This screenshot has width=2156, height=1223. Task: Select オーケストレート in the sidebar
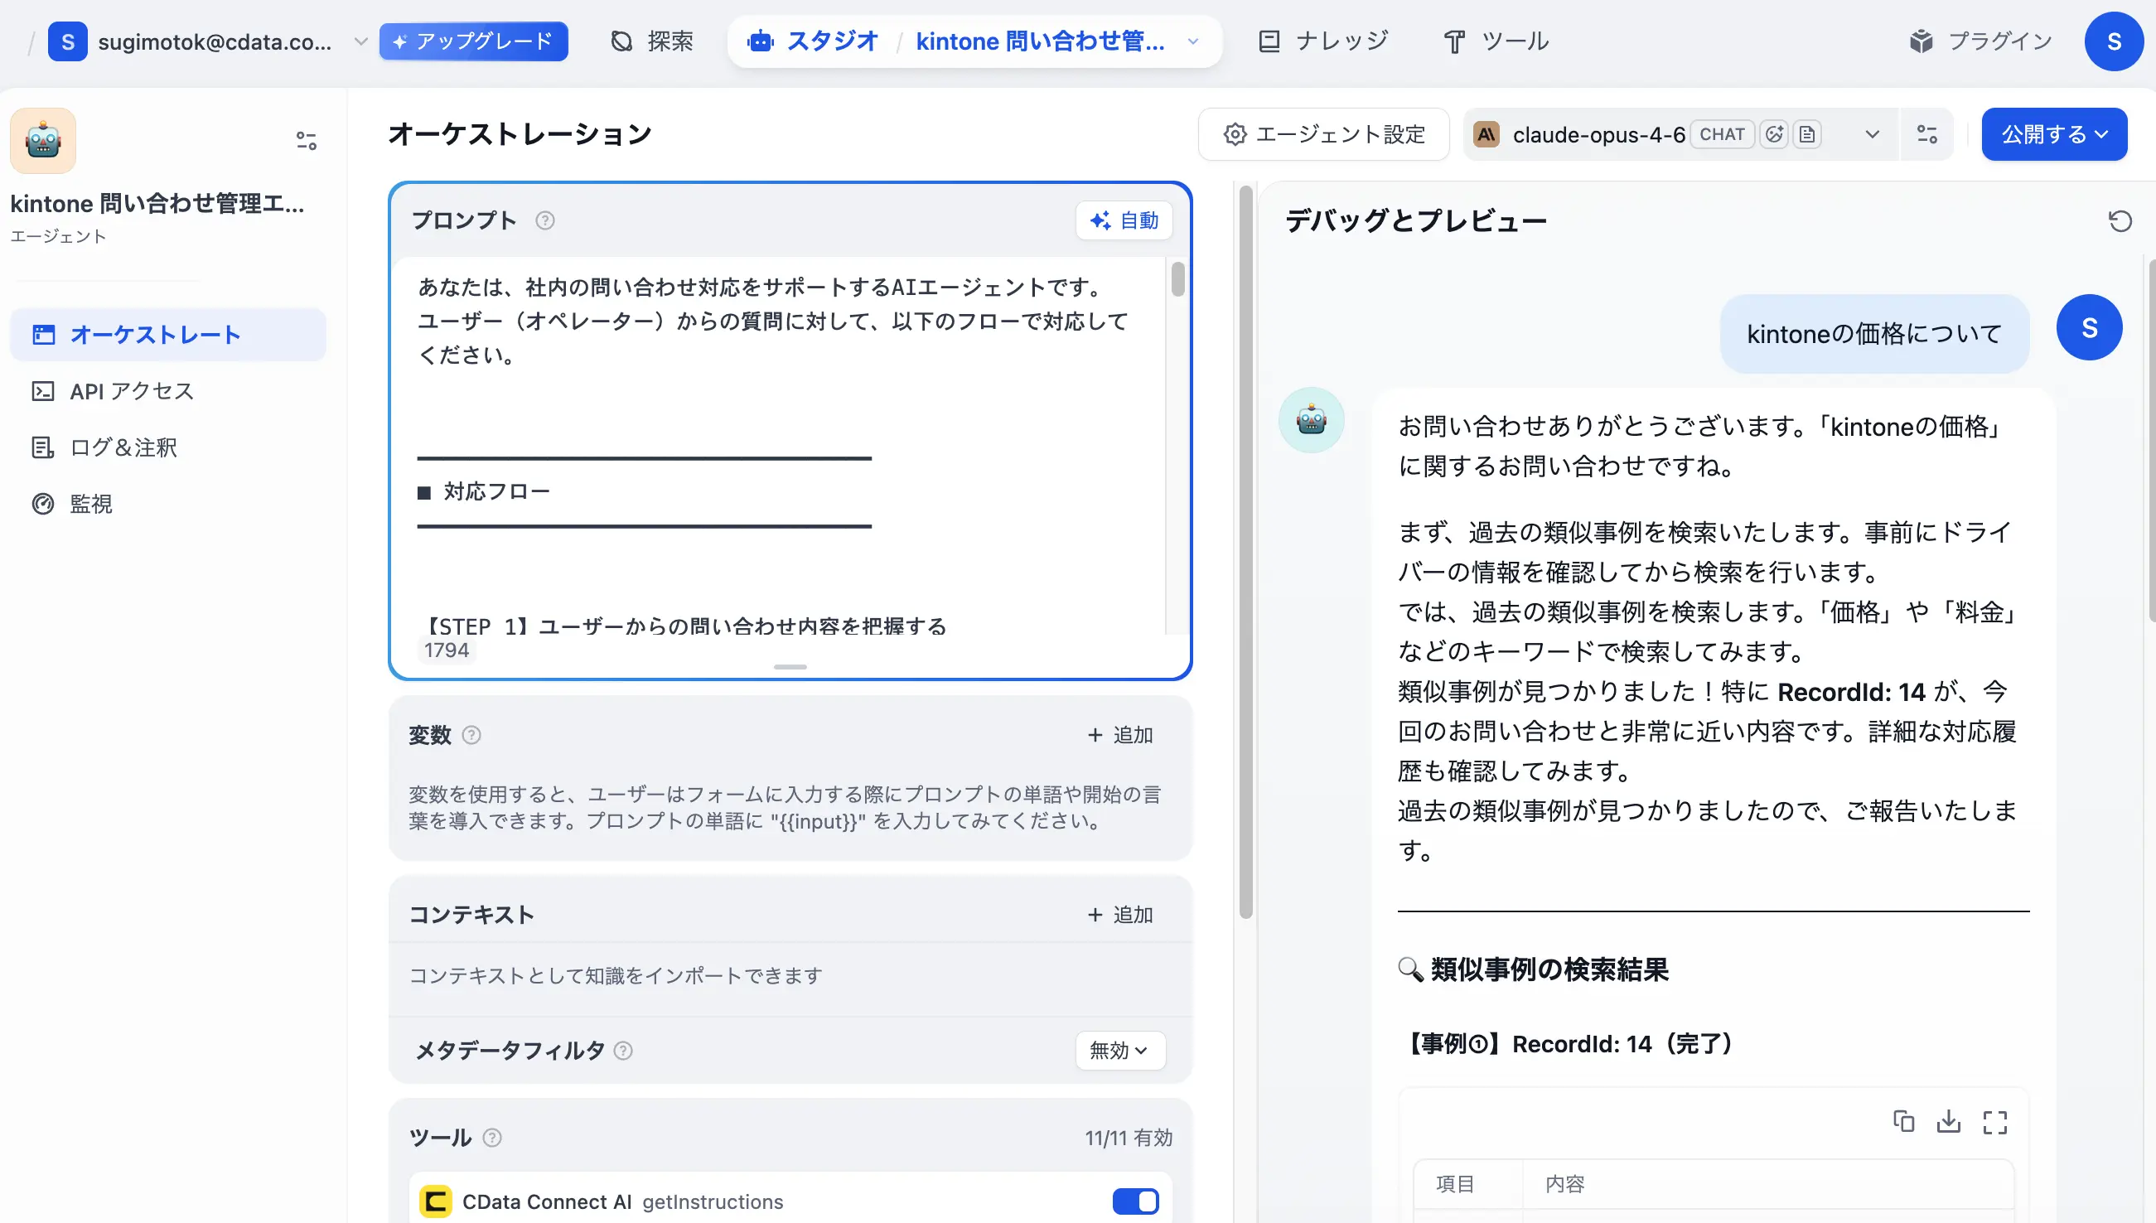point(168,334)
